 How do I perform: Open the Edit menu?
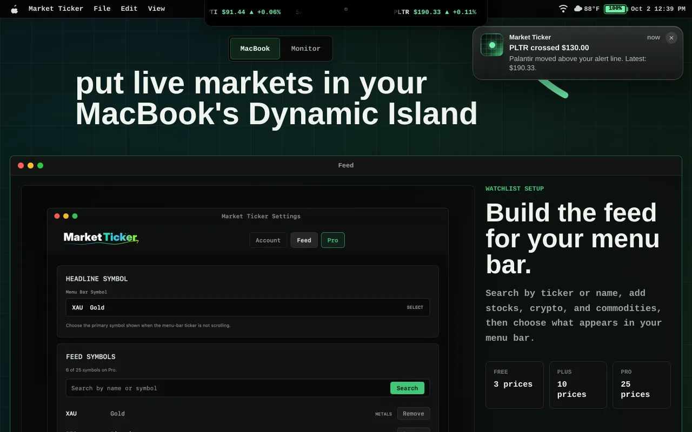coord(129,9)
